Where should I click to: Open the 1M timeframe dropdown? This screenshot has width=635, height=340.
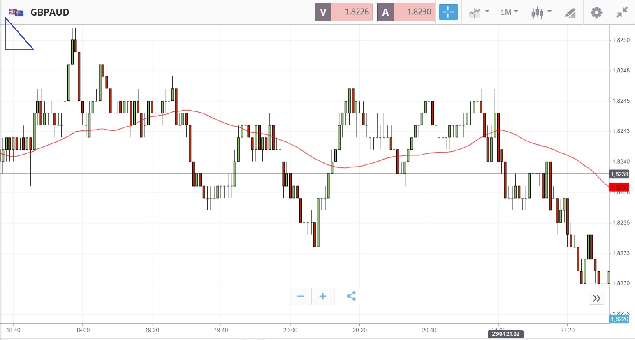509,12
